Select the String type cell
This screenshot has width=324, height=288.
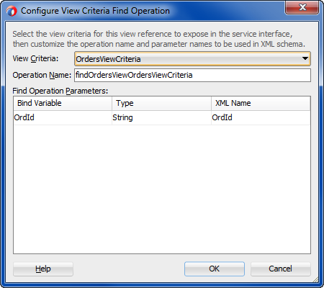161,117
